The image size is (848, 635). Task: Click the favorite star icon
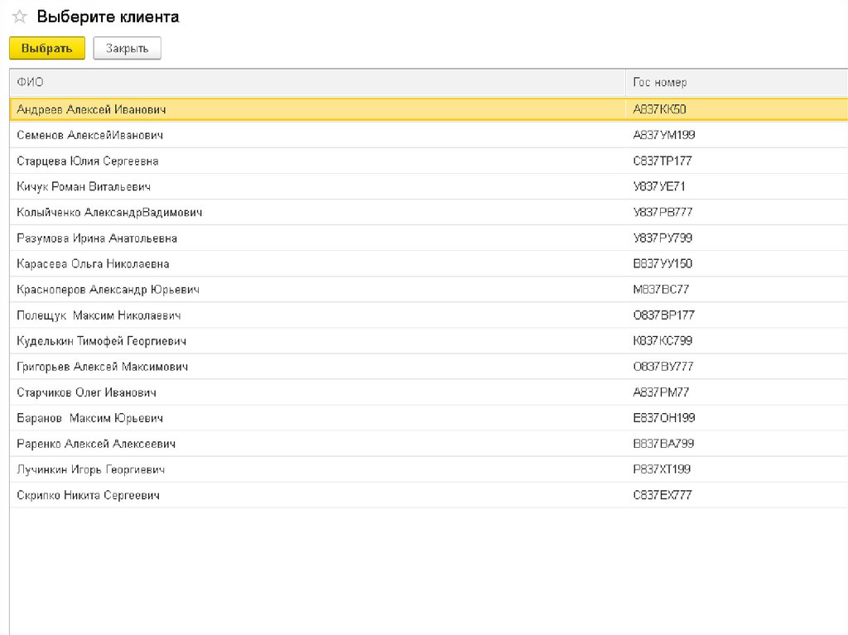[x=19, y=17]
